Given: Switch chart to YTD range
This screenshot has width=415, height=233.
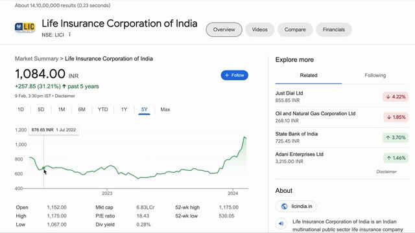Looking at the screenshot, I should (102, 109).
